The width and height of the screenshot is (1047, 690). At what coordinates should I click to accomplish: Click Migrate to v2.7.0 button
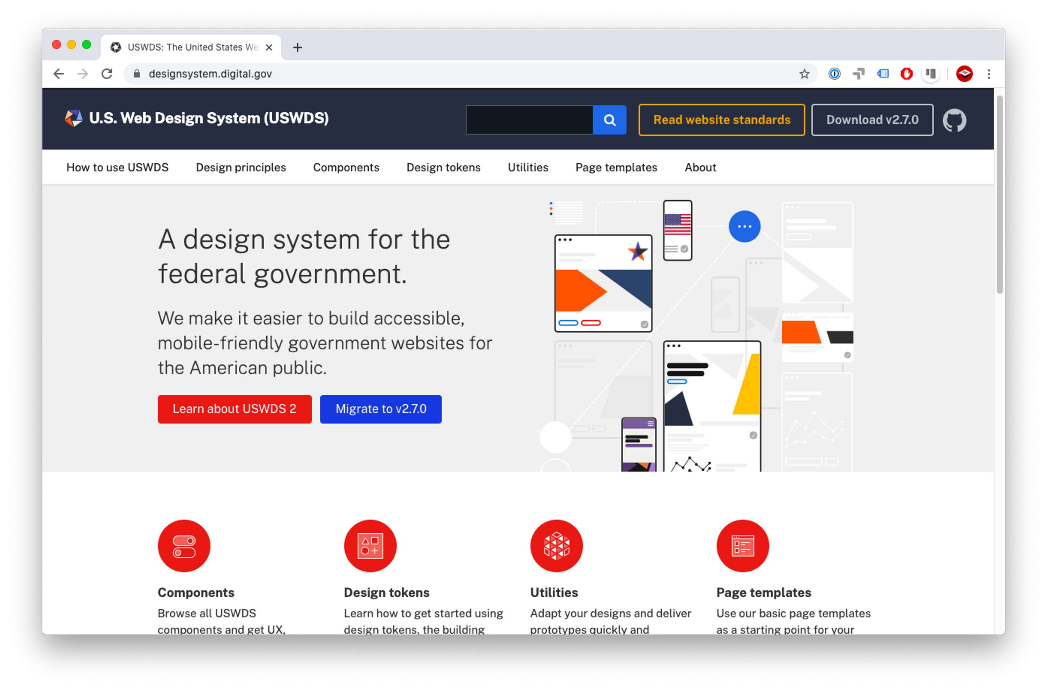pos(381,409)
